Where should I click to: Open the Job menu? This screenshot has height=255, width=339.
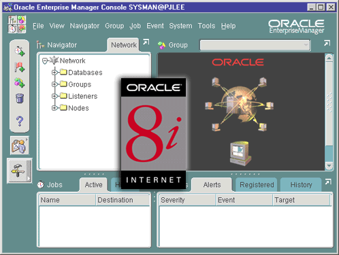click(135, 26)
